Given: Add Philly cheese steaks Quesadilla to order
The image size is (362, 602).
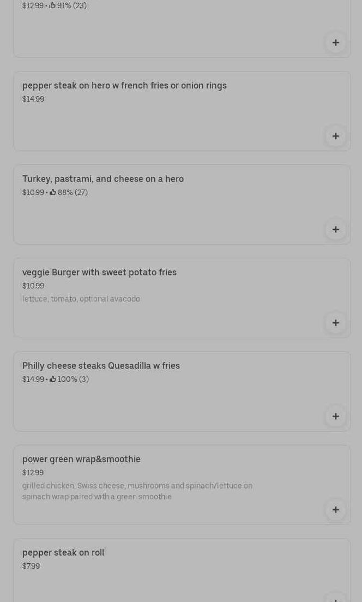Looking at the screenshot, I should [x=335, y=416].
